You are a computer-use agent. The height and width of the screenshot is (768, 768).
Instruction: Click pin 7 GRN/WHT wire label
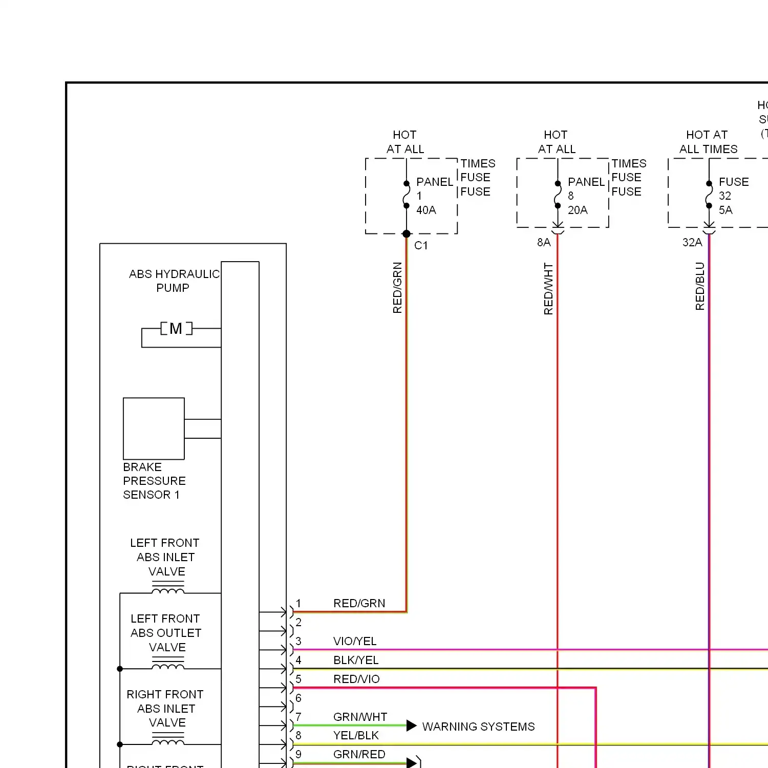(x=360, y=717)
